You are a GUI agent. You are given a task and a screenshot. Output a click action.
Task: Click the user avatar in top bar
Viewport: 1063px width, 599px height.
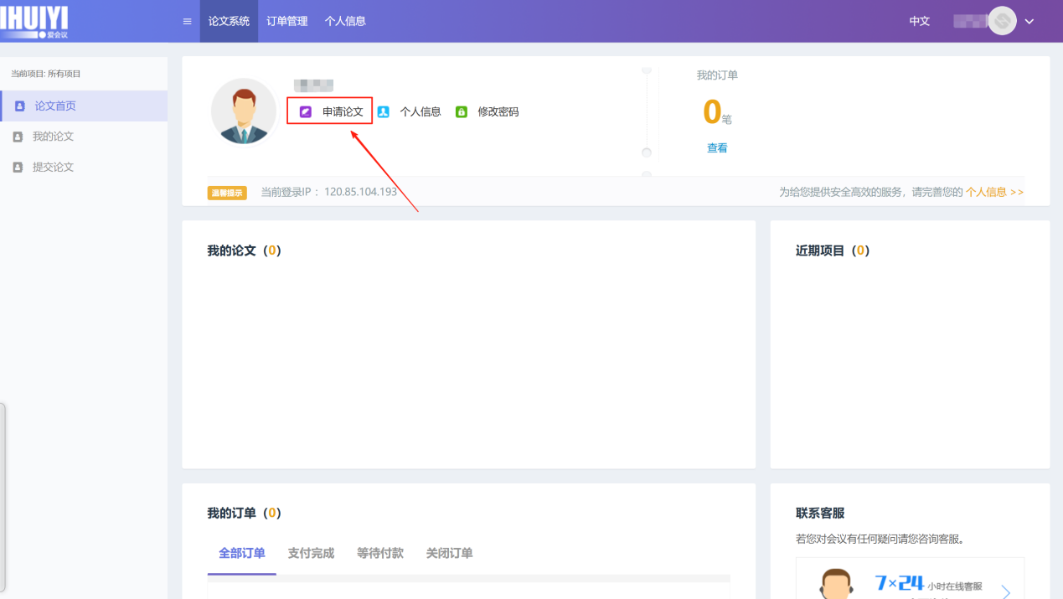pyautogui.click(x=1002, y=21)
